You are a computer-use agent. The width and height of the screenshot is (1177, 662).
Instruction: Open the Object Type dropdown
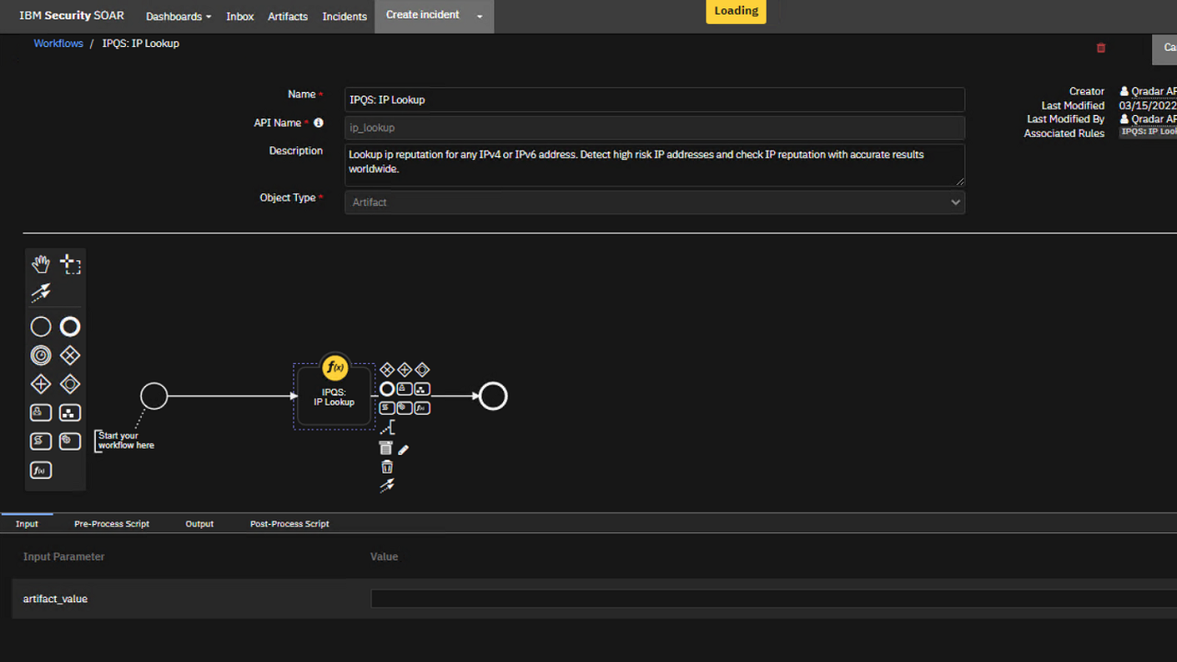tap(655, 202)
